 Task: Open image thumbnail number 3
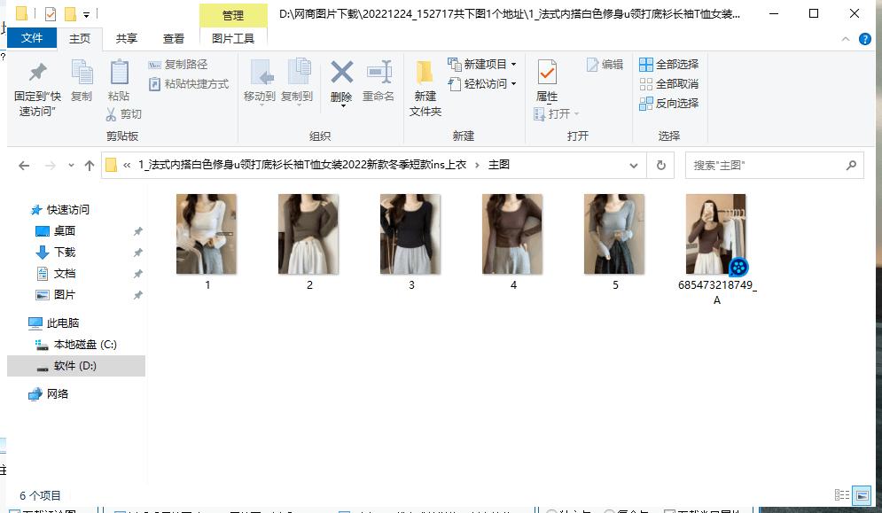pos(410,233)
